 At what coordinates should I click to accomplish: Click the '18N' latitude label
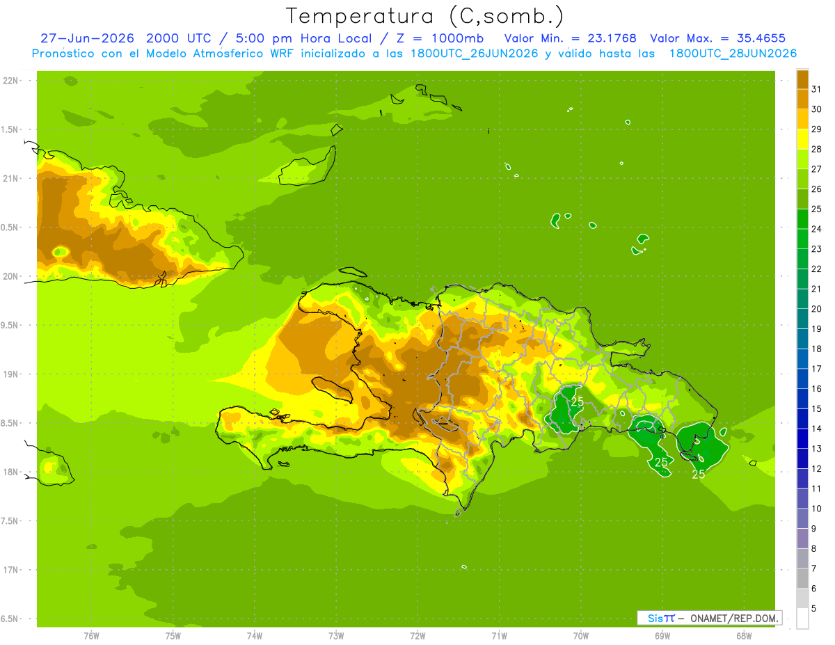coord(12,472)
